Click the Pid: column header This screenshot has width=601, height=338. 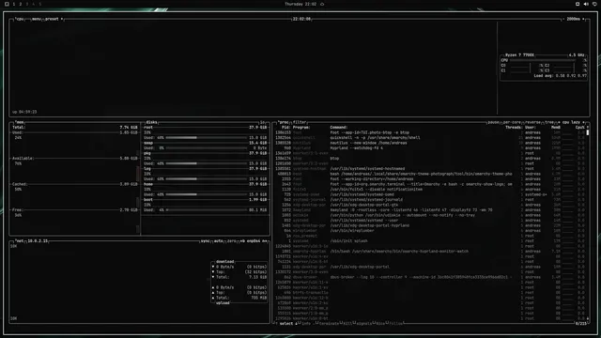pyautogui.click(x=285, y=128)
